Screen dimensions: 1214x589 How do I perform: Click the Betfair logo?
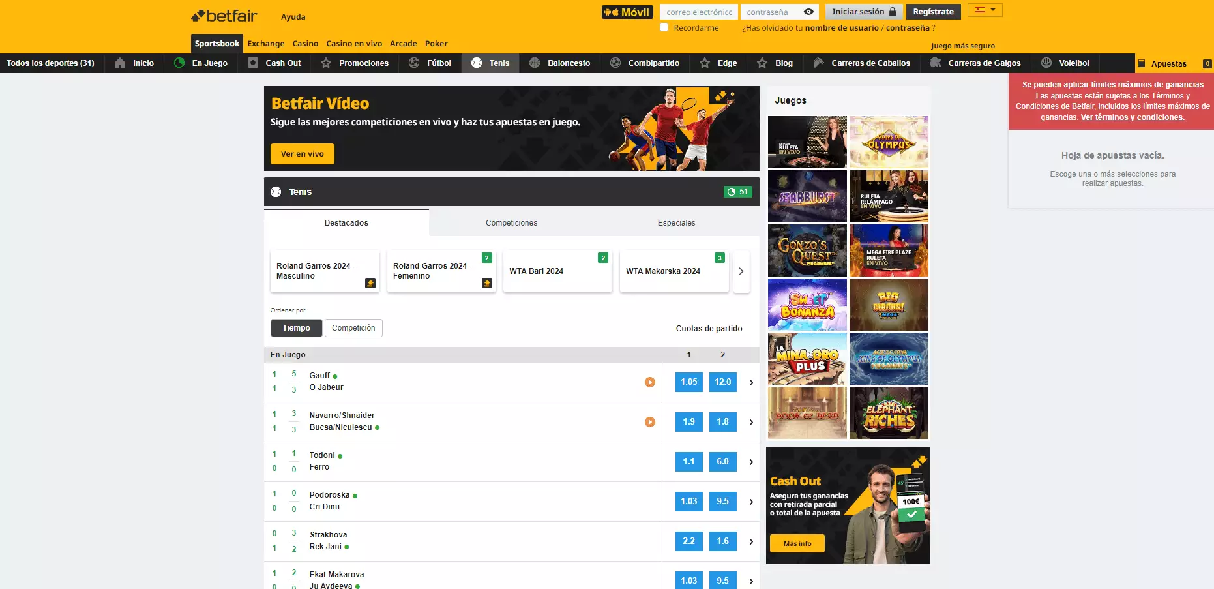pyautogui.click(x=224, y=16)
